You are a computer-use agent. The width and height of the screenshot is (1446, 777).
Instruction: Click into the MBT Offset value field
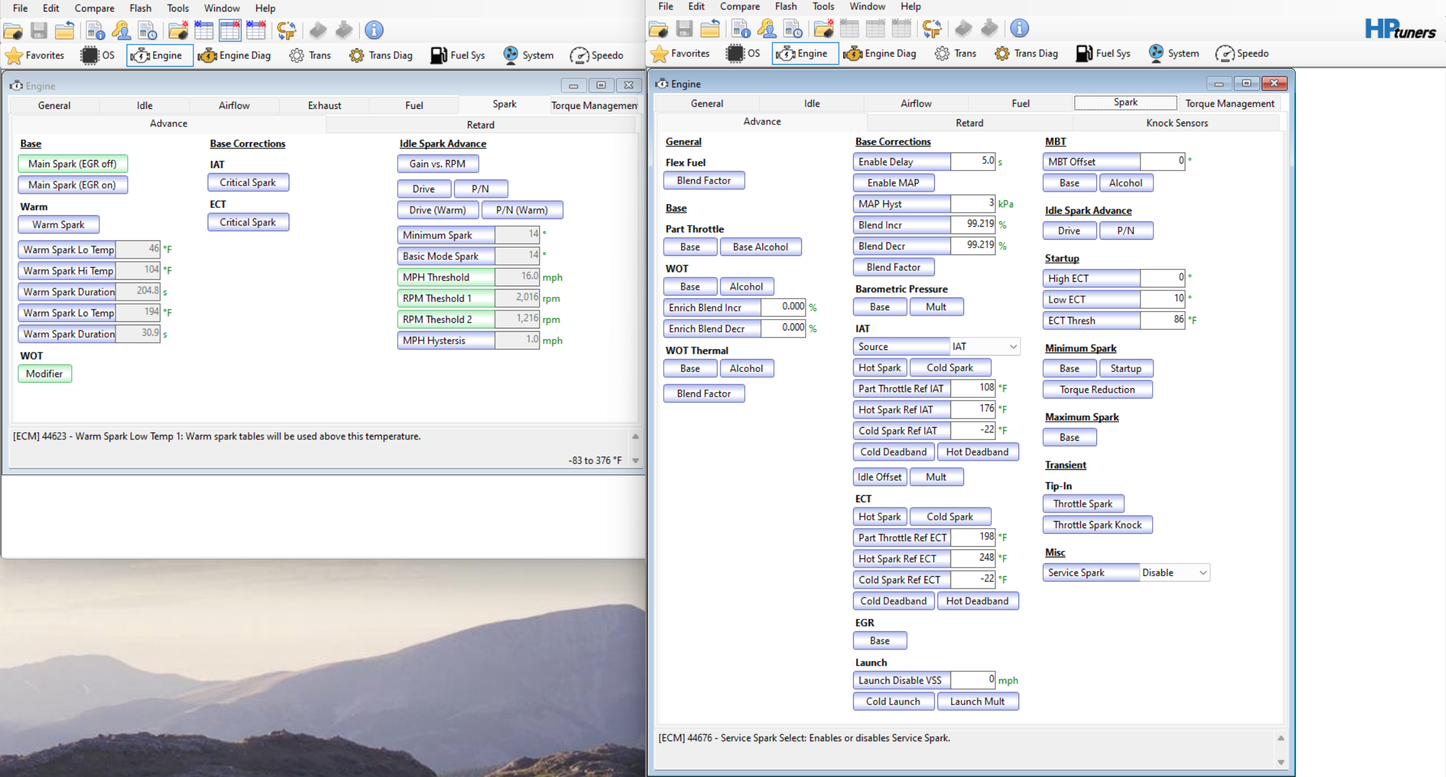(1162, 161)
